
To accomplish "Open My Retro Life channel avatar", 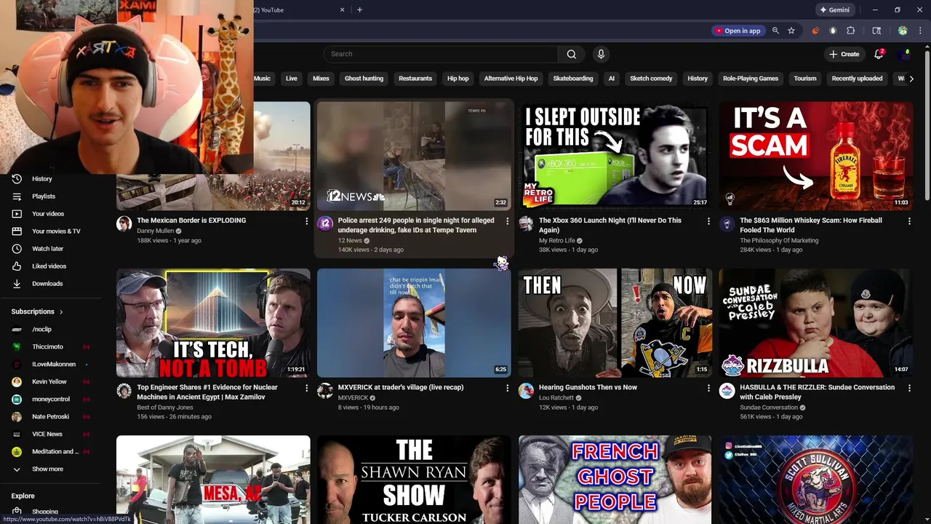I will [x=526, y=224].
